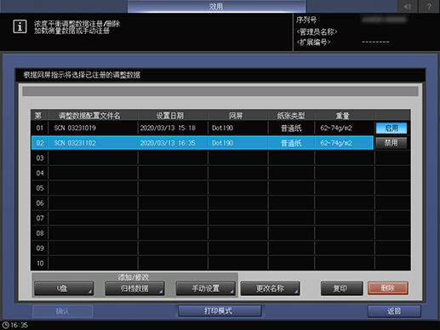Click the 设置日期 column header
Viewport: 440px width, 330px height.
coord(170,116)
